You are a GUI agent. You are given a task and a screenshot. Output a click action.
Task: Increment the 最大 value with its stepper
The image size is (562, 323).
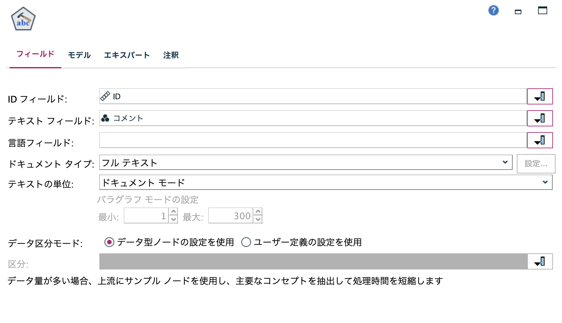[258, 212]
